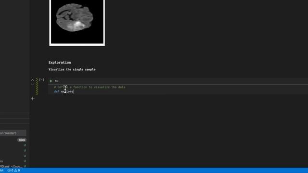The height and width of the screenshot is (173, 308).
Task: Place cursor on 'def explore' code line
Action: [64, 92]
